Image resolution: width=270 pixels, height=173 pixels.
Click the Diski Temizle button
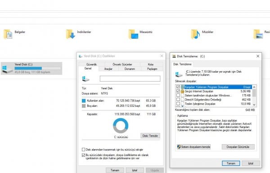point(150,136)
